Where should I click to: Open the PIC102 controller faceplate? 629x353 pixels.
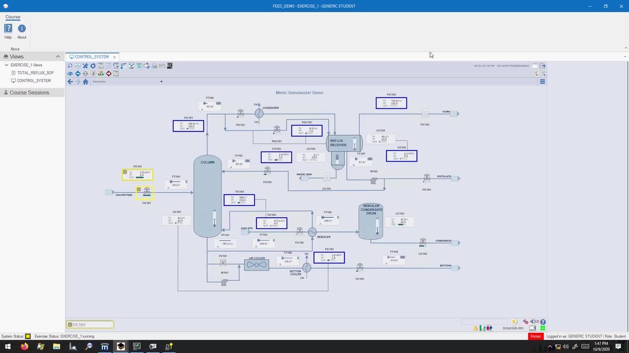pos(391,103)
